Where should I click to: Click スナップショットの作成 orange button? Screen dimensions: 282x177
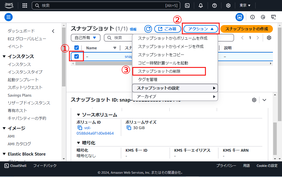point(246,29)
